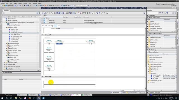This screenshot has height=100, width=179.
Task: Click the Portal view button
Action: pos(8,95)
